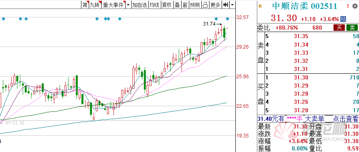The height and width of the screenshot is (152, 359).
Task: Click the blue 陆 stock connect badge
Action: pos(343,19)
